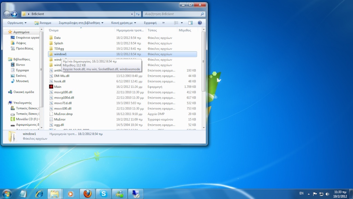
Task: Open Πρόσ.θέσεις in the navigation pane
Action: tap(24, 48)
